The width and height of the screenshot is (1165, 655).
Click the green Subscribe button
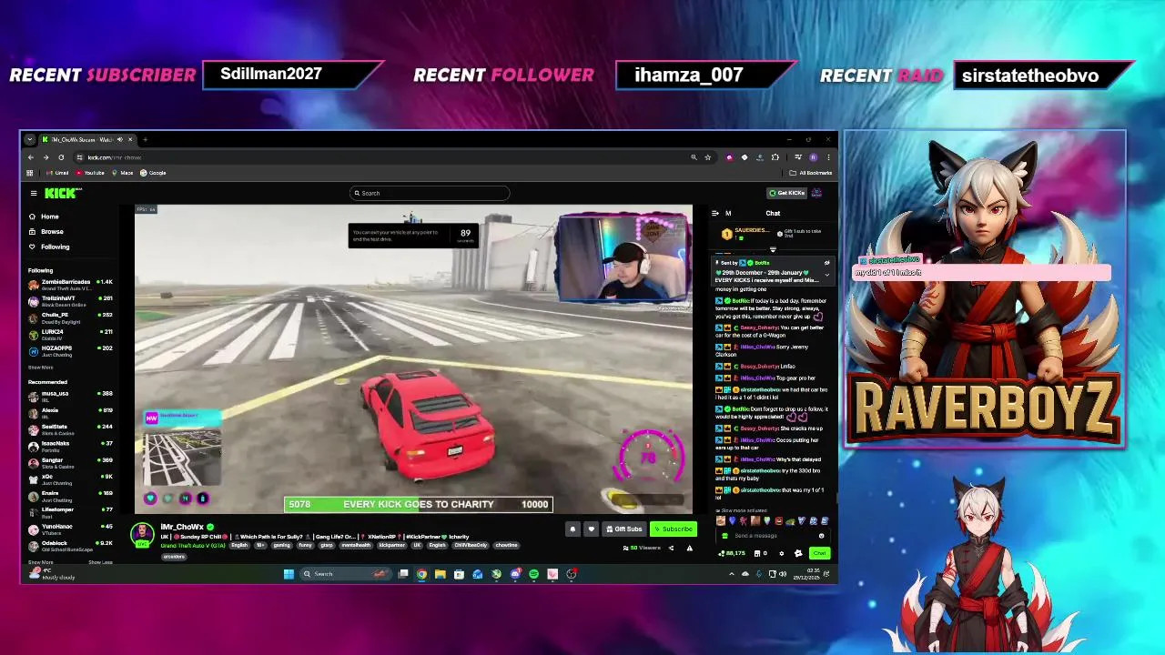tap(674, 529)
